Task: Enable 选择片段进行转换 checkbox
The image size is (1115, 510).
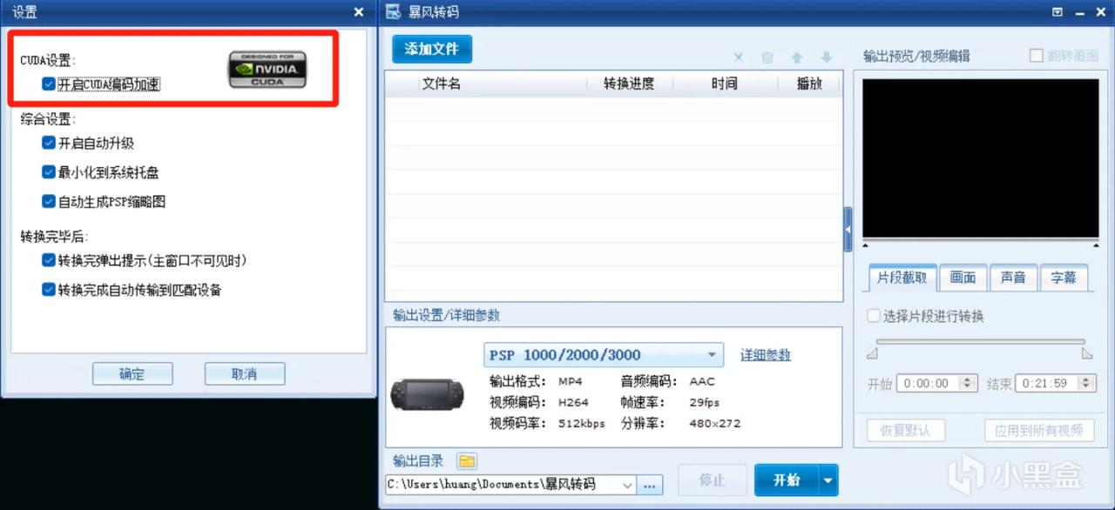Action: tap(874, 316)
